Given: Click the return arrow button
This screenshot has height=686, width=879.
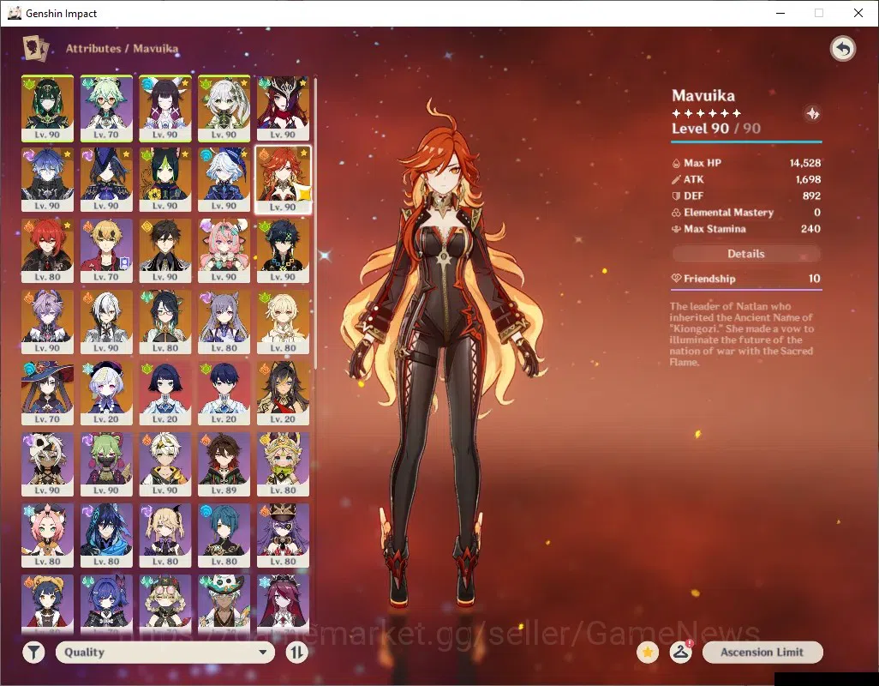Looking at the screenshot, I should click(x=842, y=49).
